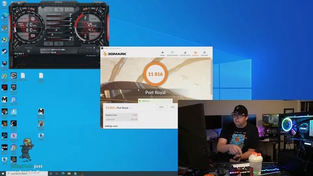Dismiss the green valid score notification

[x=171, y=101]
